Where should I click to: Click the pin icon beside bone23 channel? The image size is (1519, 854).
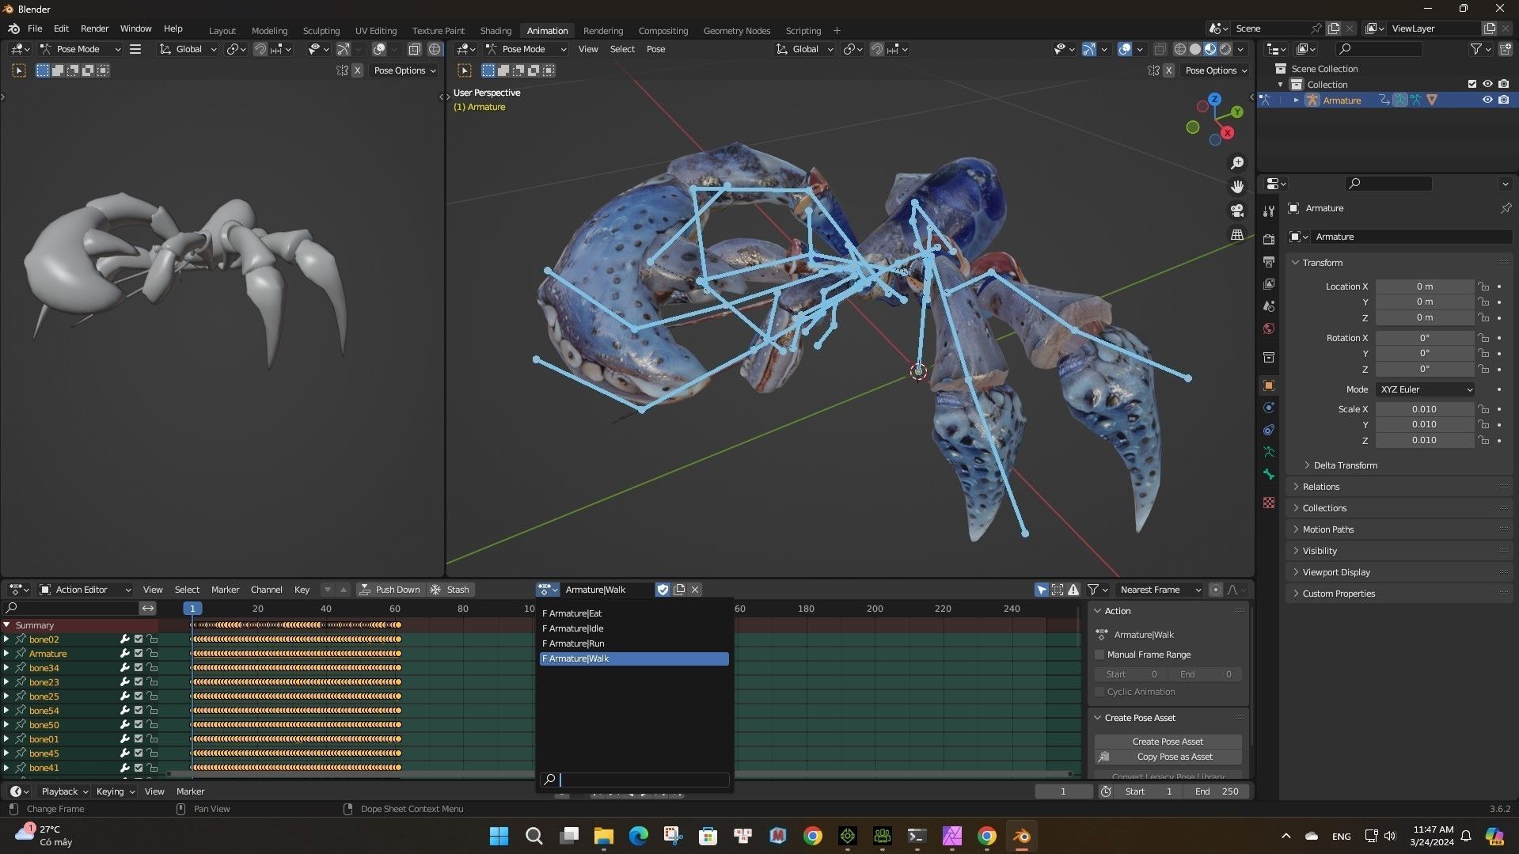pyautogui.click(x=21, y=682)
